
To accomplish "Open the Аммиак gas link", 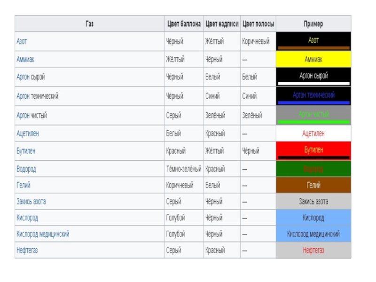I will [x=25, y=60].
